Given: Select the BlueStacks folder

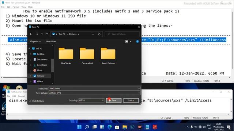Looking at the screenshot, I should (66, 56).
